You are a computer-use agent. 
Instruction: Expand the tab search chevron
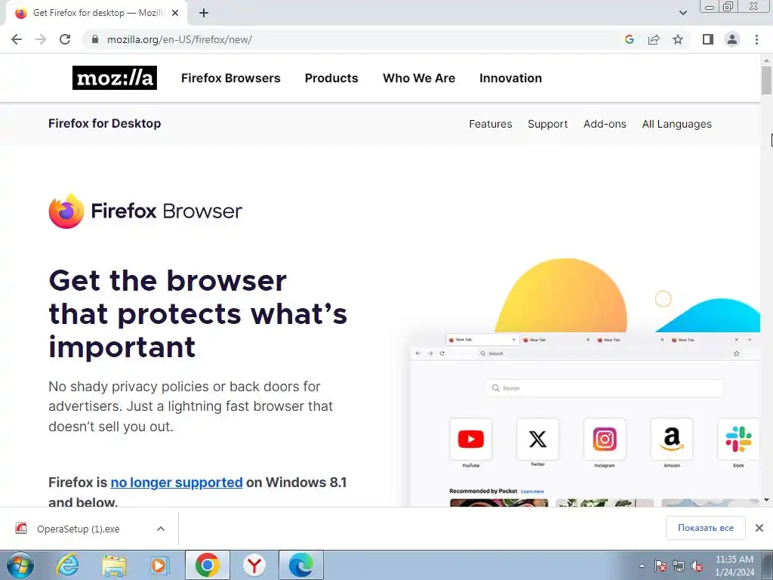[x=683, y=13]
